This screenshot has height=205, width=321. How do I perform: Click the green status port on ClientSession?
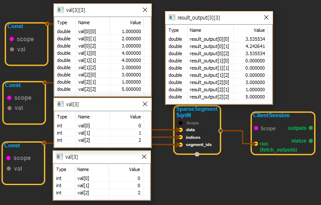pos(310,140)
